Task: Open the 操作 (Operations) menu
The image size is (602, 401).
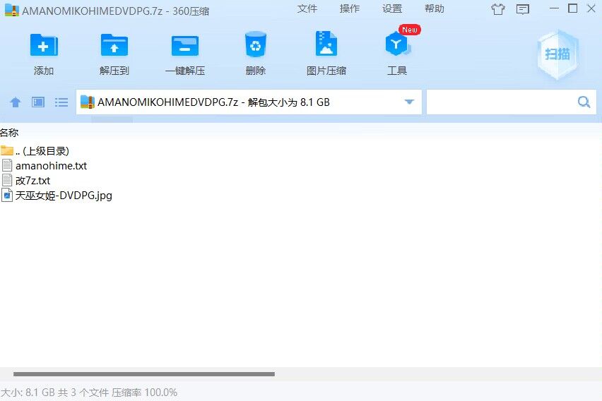Action: (x=350, y=8)
